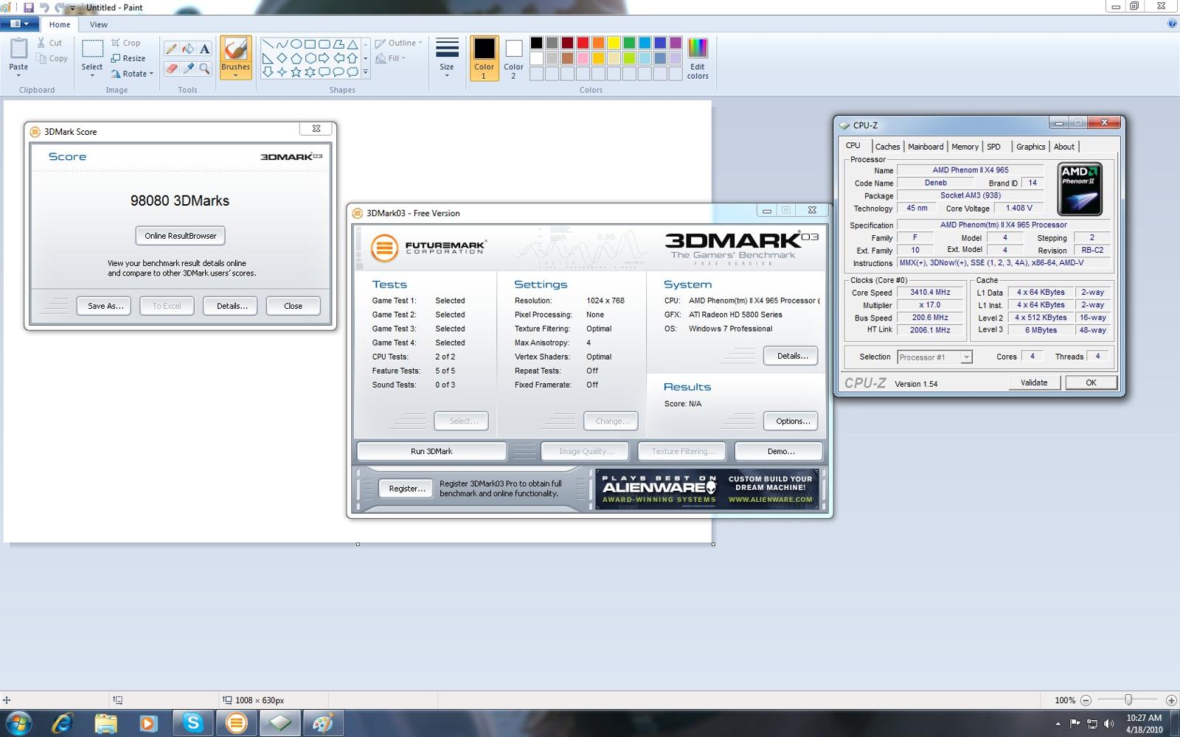Screen dimensions: 1180x737
Task: Click Details... button in 3DMark03 System
Action: point(792,356)
